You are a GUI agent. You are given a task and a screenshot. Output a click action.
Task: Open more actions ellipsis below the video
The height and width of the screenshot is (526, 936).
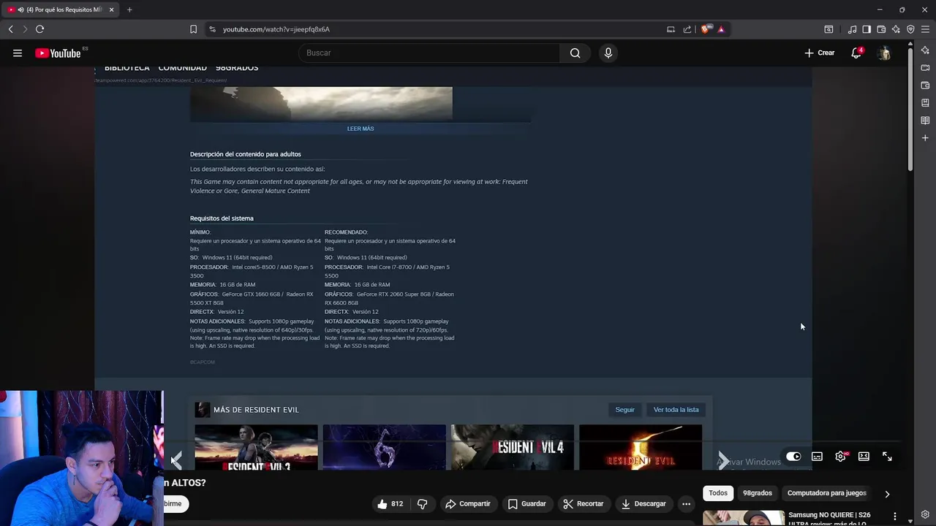tap(686, 503)
